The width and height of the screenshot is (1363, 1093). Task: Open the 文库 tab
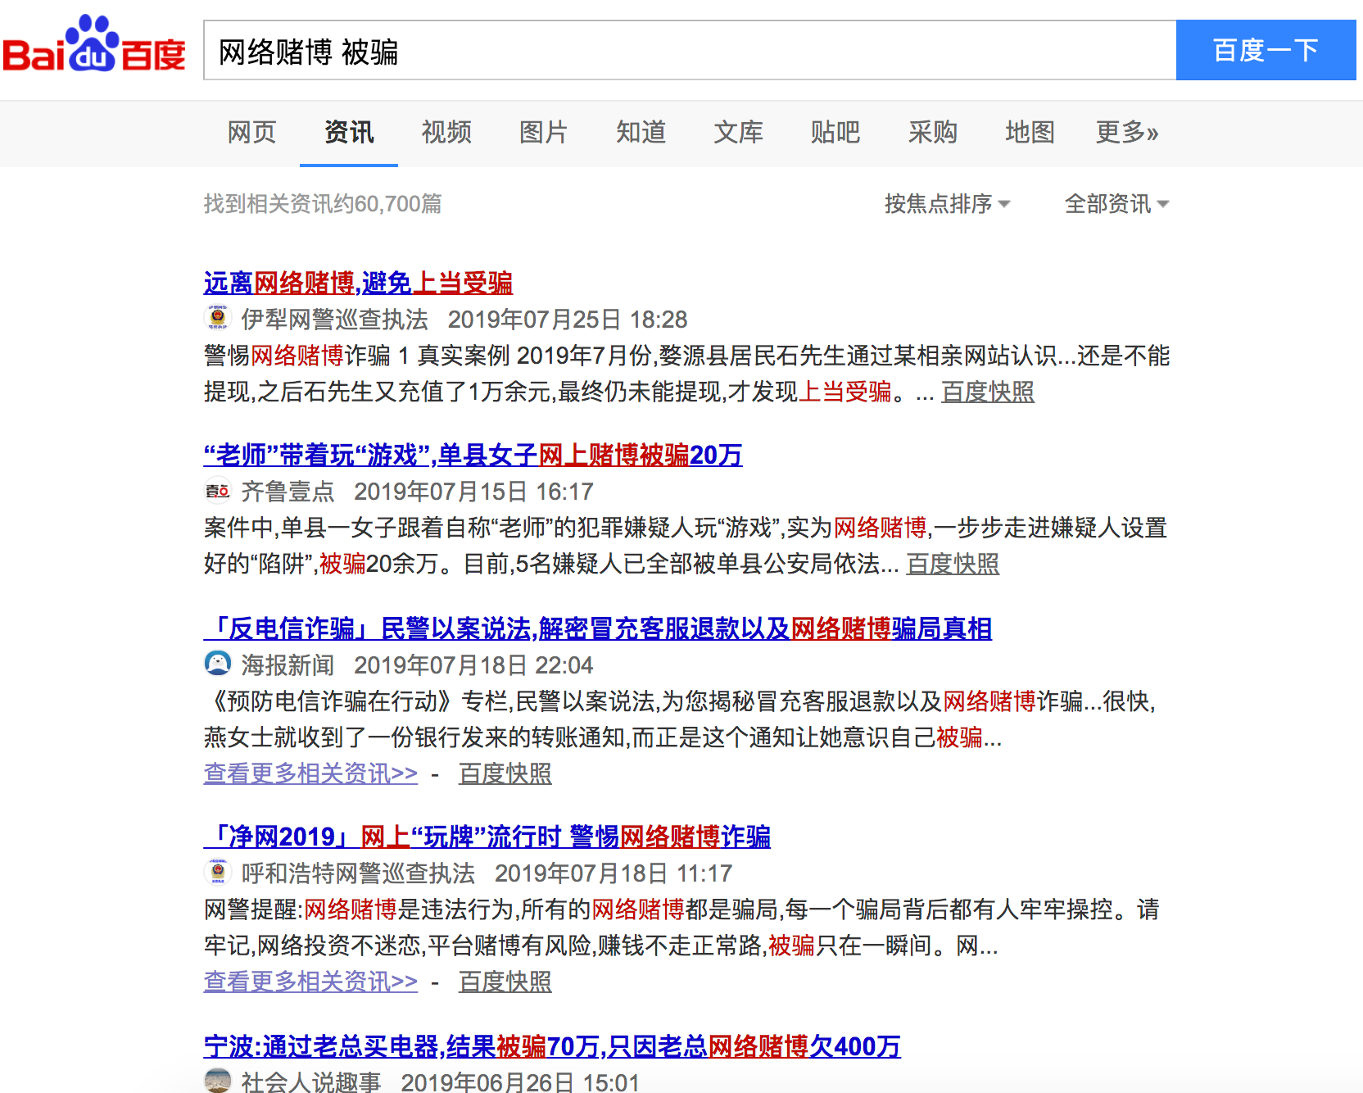739,132
